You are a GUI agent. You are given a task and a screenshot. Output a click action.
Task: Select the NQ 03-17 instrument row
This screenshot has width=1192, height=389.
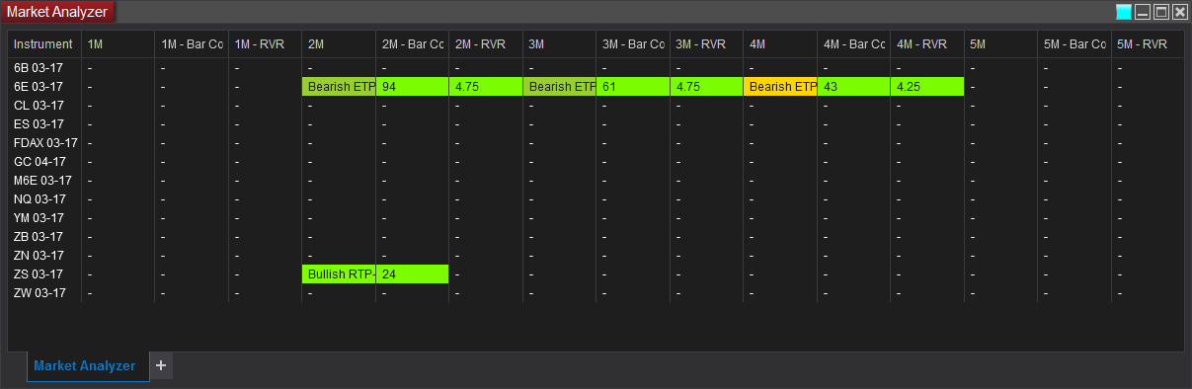tap(596, 198)
